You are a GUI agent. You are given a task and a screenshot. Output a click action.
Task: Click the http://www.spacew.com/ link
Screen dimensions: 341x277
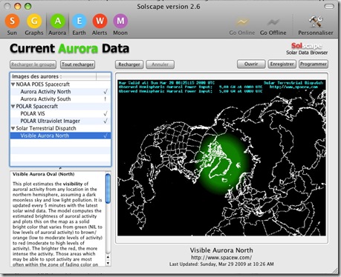pyautogui.click(x=221, y=258)
